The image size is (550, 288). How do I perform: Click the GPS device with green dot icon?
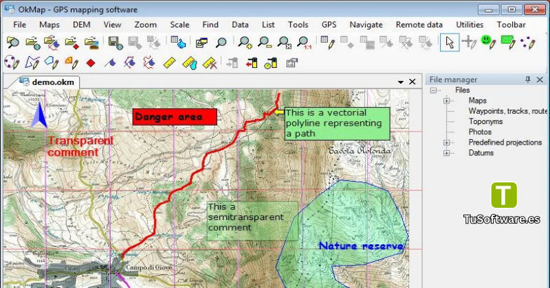pos(271,63)
